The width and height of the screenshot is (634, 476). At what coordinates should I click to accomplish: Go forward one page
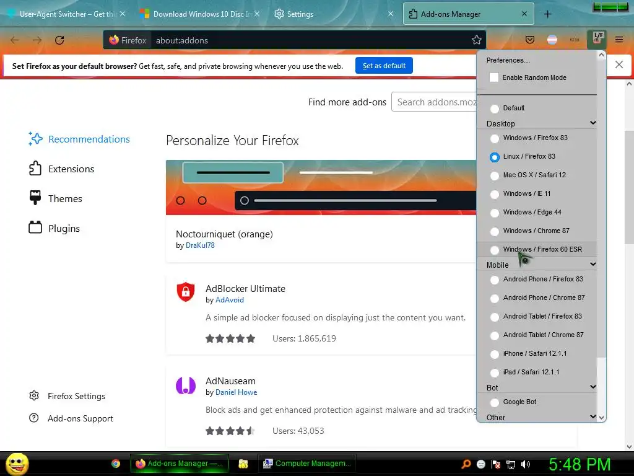(37, 40)
